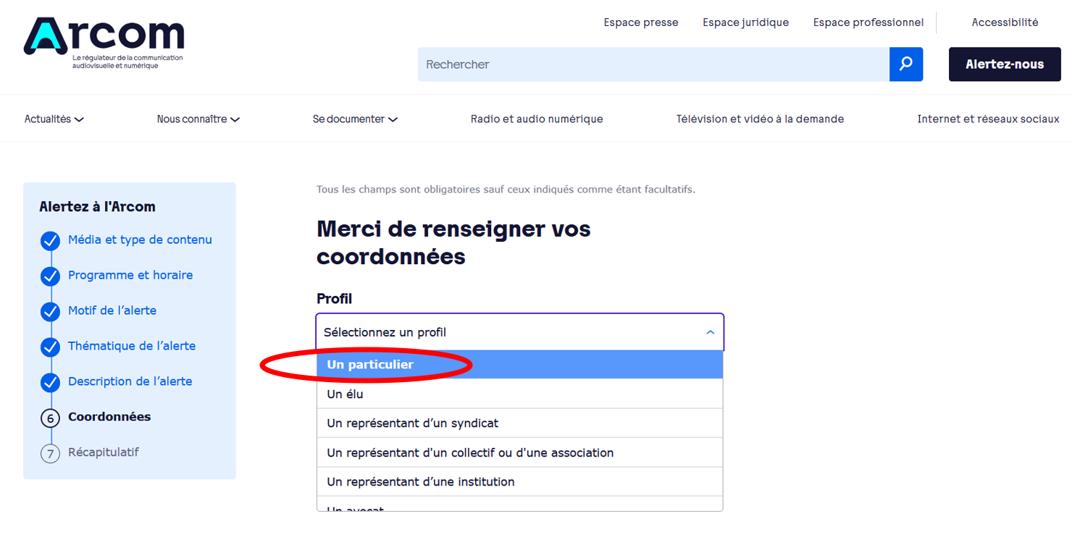Open the Se documenter dropdown
The width and height of the screenshot is (1088, 537).
(x=355, y=119)
